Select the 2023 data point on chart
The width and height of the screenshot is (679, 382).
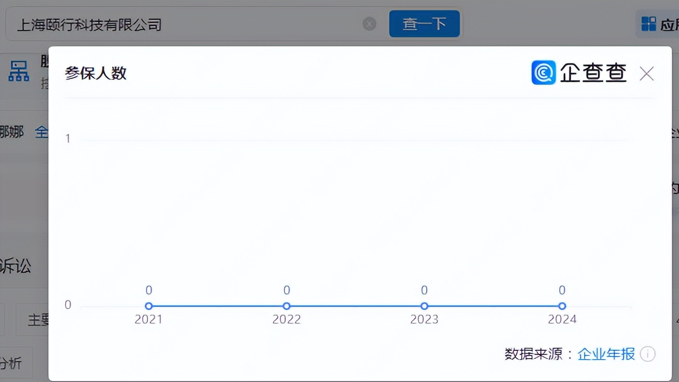424,306
